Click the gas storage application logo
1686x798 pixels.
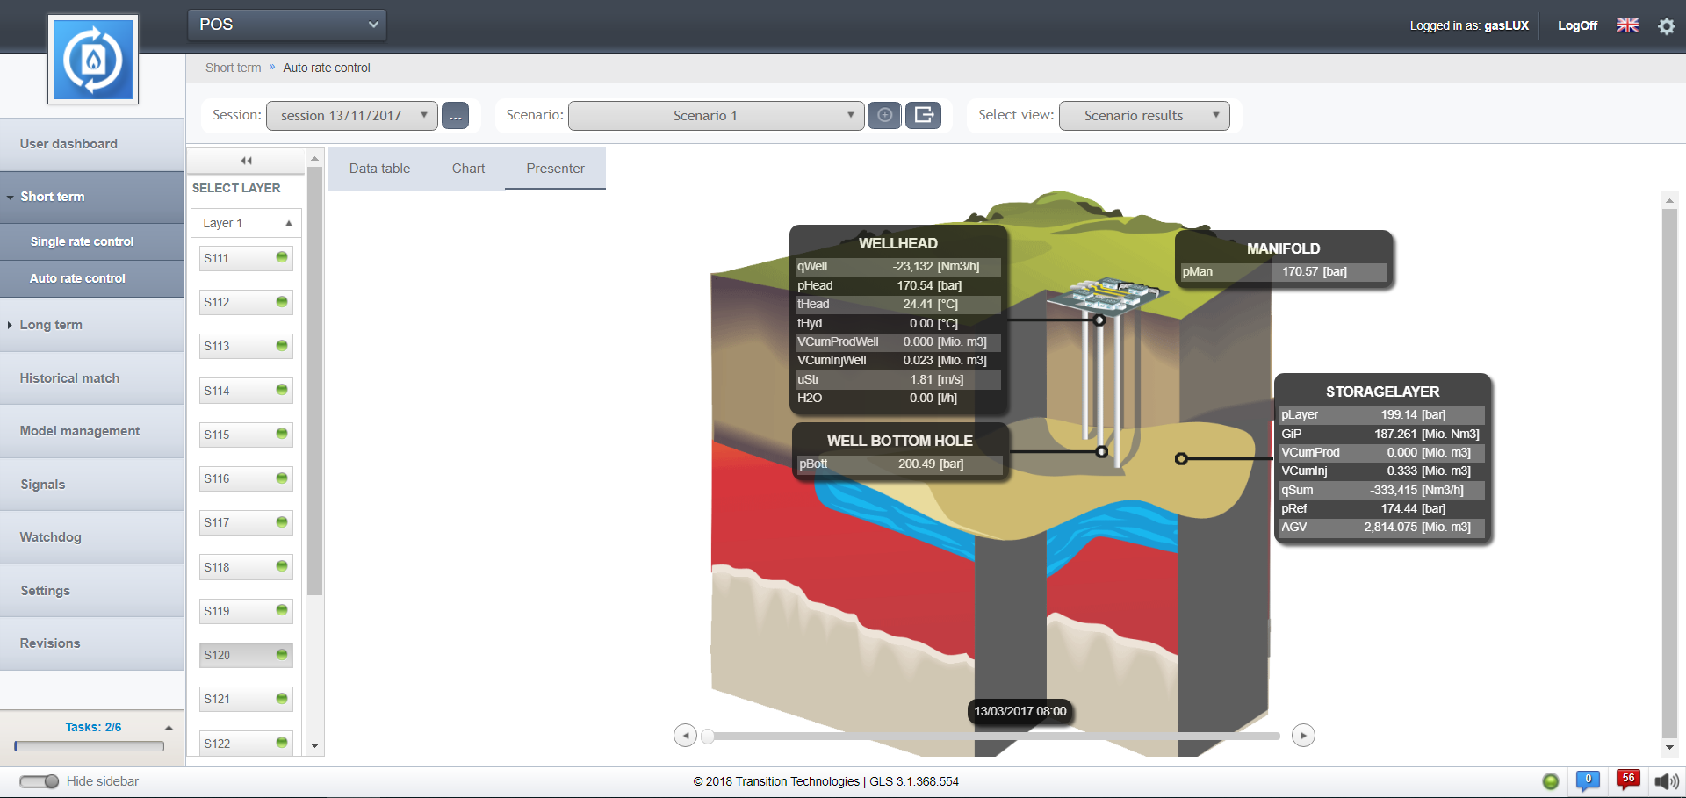coord(93,60)
